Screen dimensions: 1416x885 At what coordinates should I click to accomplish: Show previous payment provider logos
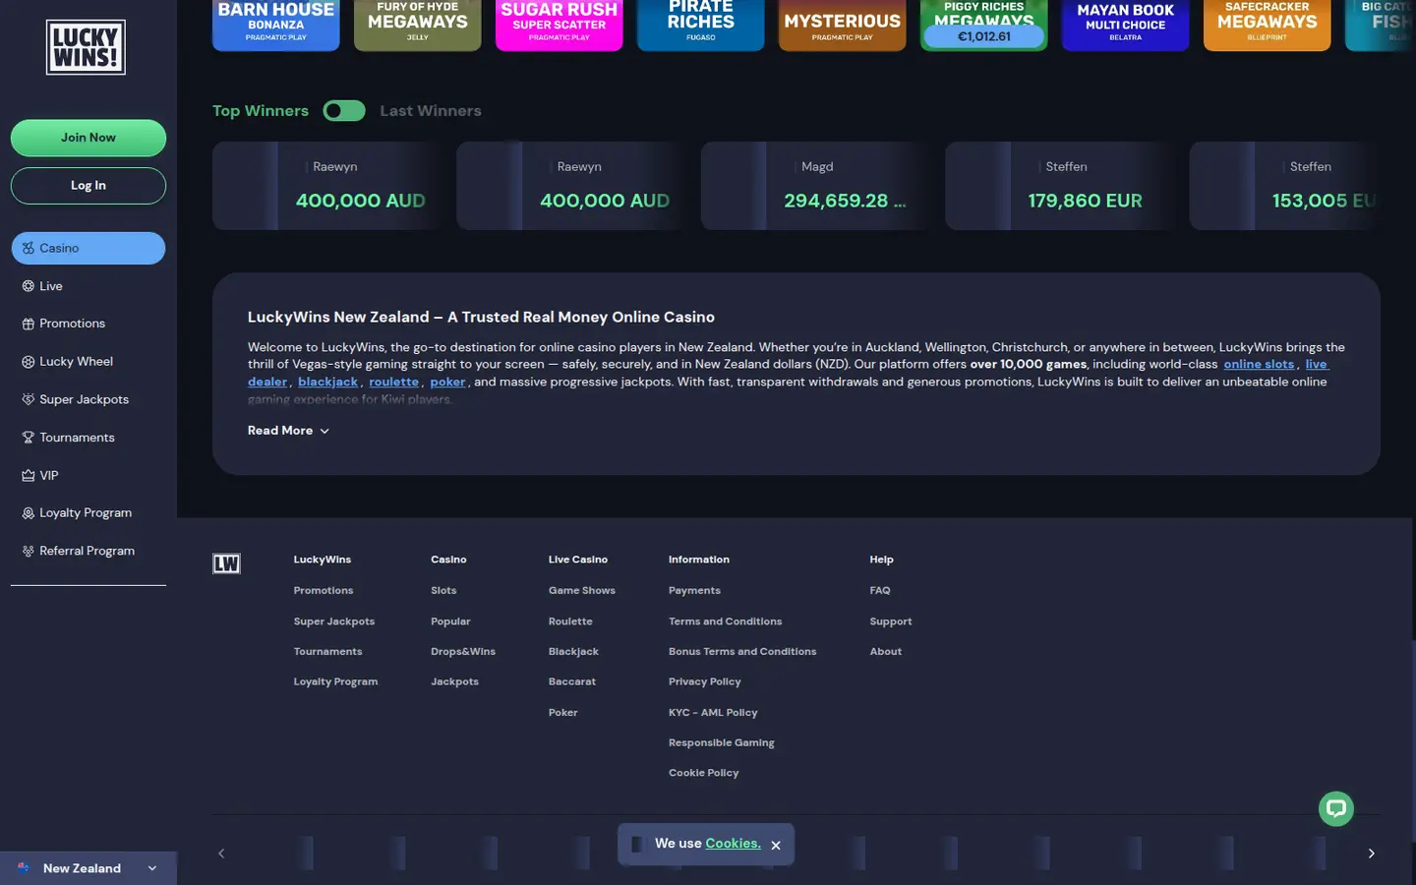coord(221,854)
